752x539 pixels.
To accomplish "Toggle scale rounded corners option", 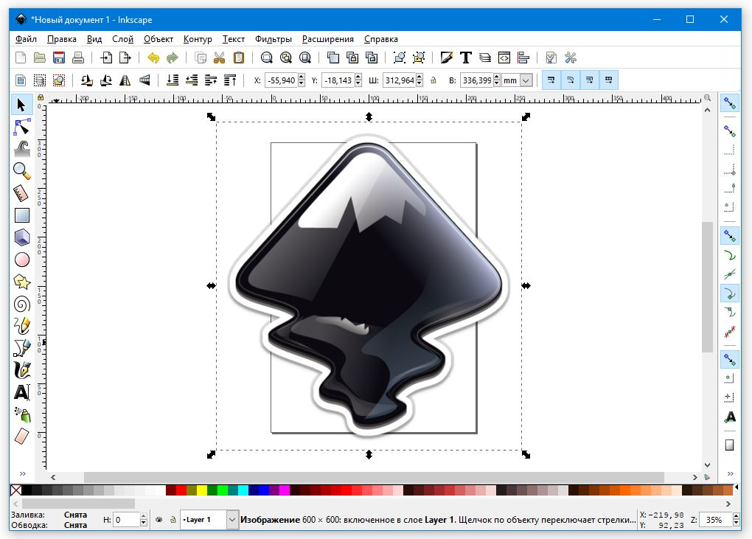I will pyautogui.click(x=571, y=80).
